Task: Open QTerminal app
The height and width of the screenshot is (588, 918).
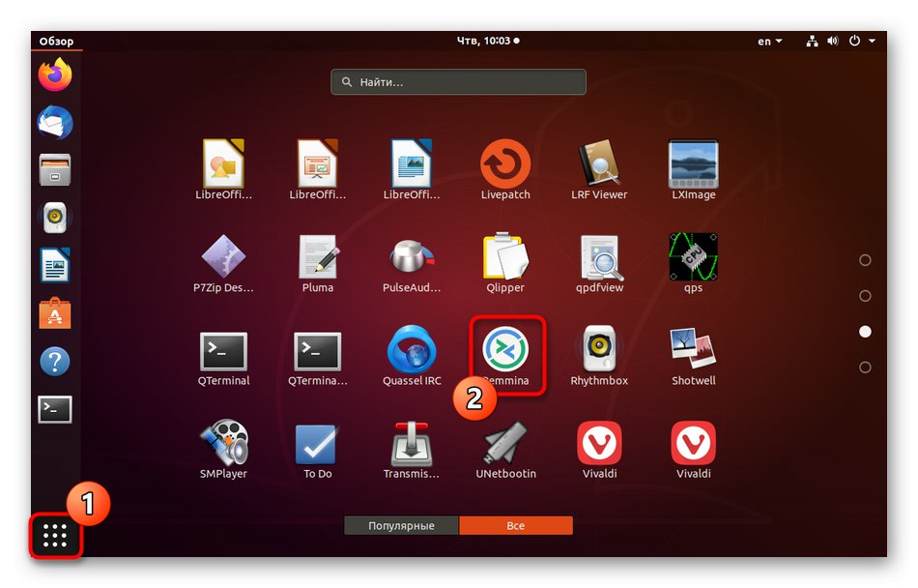Action: pos(223,357)
